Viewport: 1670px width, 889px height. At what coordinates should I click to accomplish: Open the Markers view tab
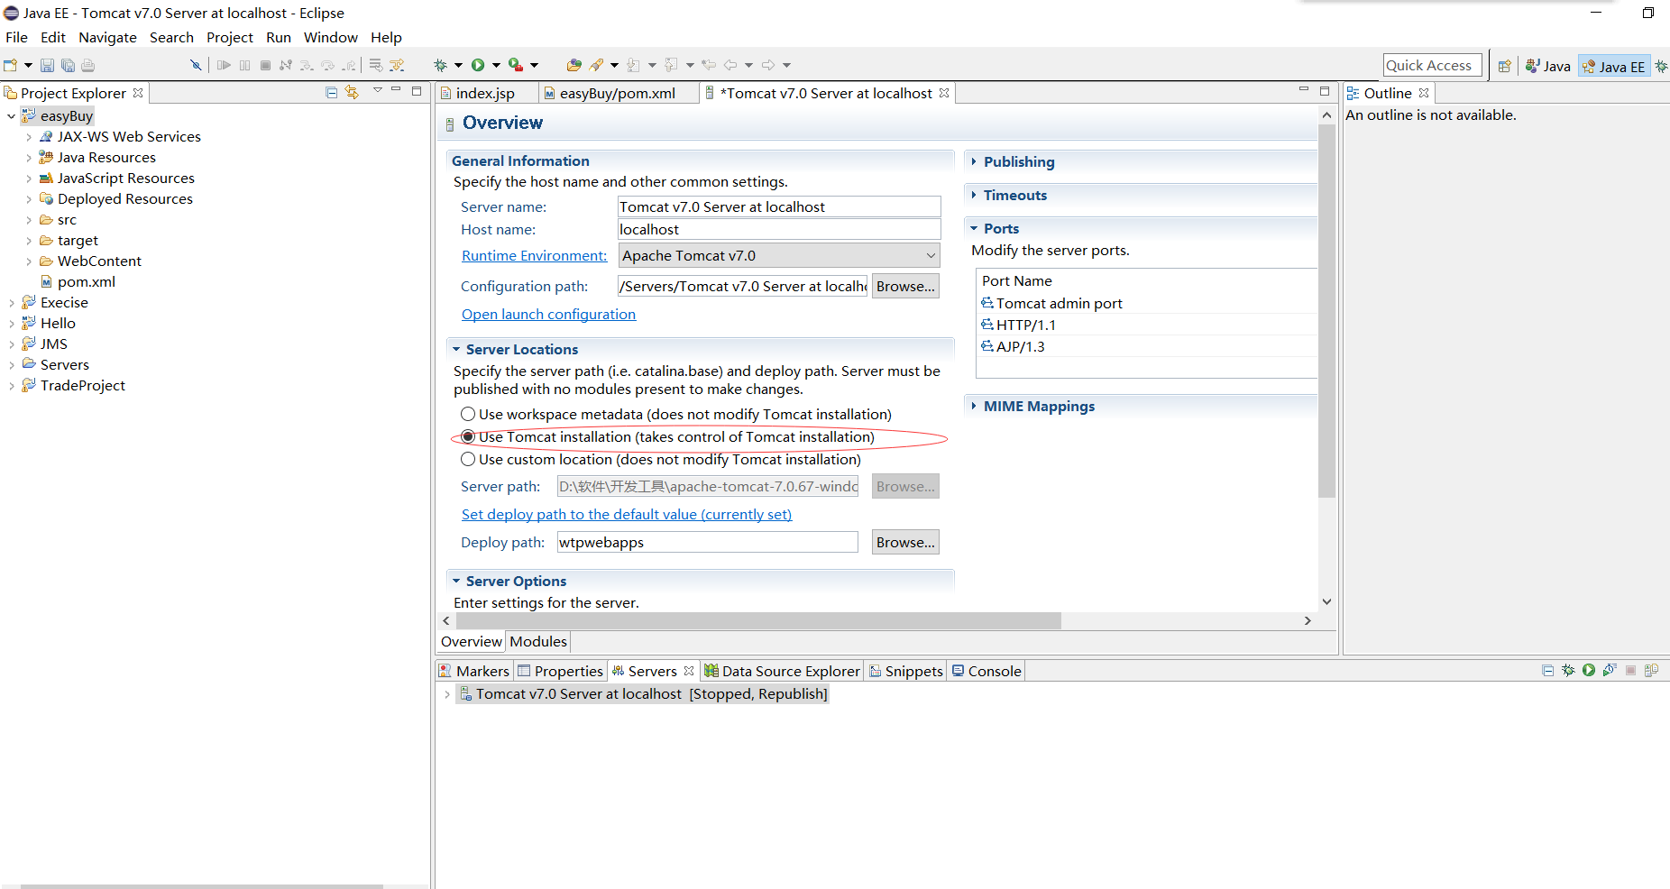[x=474, y=671]
